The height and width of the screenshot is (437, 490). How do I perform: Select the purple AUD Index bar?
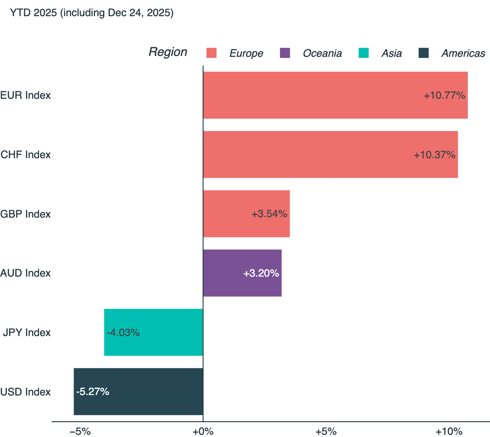(242, 273)
